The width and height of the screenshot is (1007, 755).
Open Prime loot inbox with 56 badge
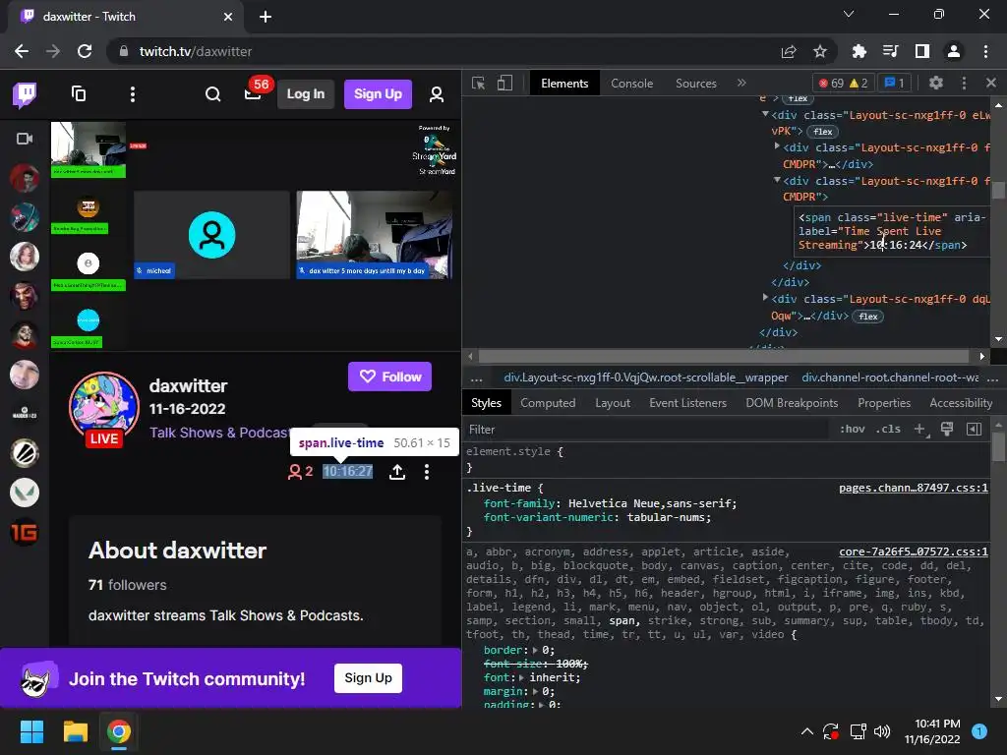(x=253, y=93)
